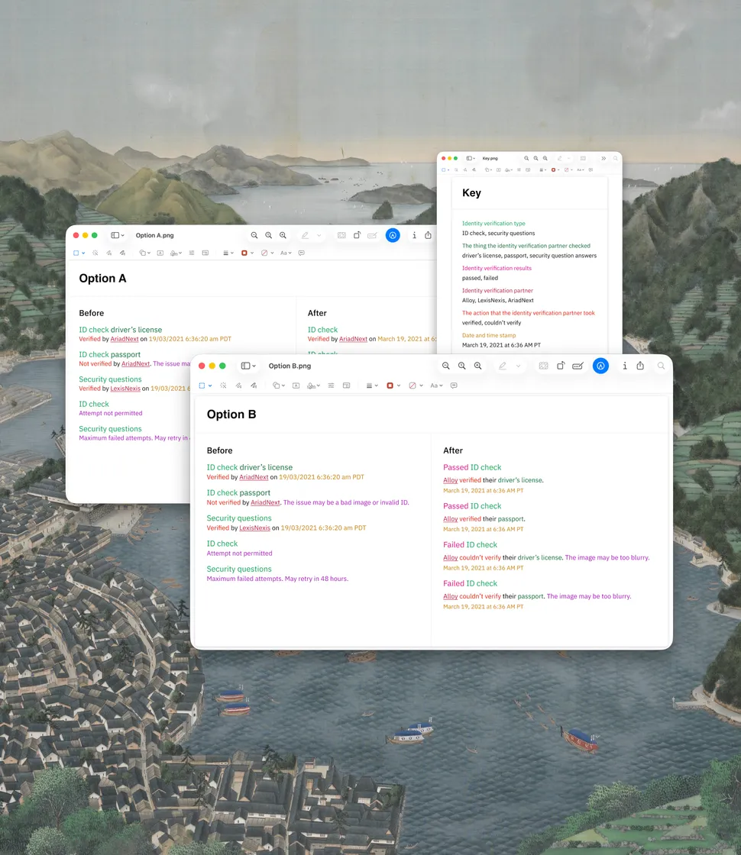Zoom out in Key.png window
The image size is (741, 855).
pyautogui.click(x=526, y=158)
